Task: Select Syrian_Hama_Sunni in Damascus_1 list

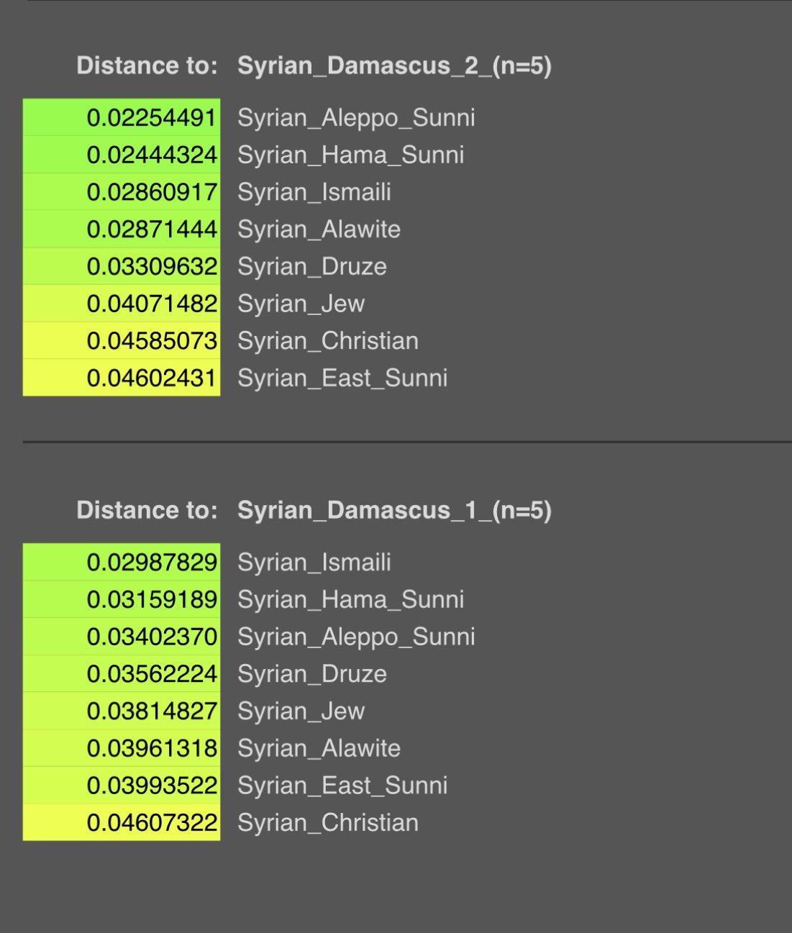Action: 350,600
